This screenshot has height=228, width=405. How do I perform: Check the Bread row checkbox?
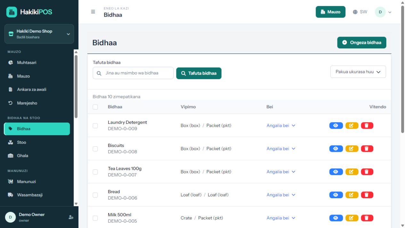click(95, 195)
